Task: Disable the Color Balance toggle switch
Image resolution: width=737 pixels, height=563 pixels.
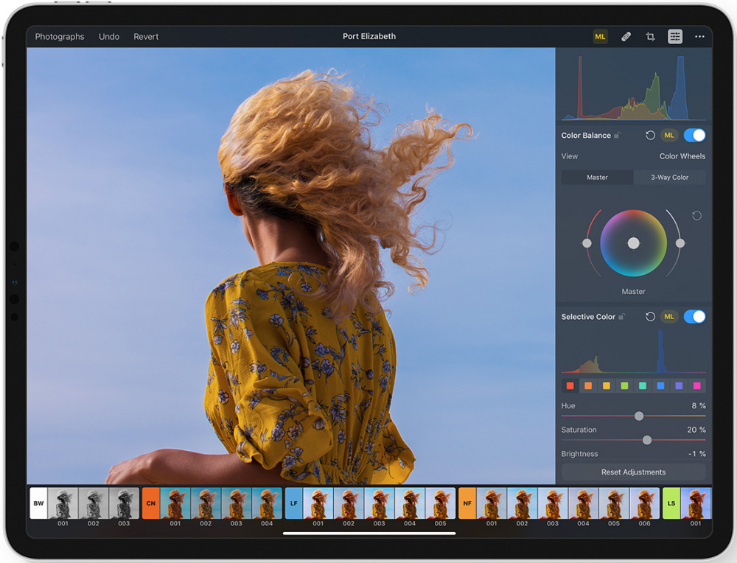Action: point(694,136)
